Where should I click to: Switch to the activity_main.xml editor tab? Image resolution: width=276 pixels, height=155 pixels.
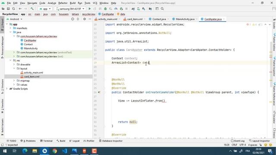click(x=107, y=19)
